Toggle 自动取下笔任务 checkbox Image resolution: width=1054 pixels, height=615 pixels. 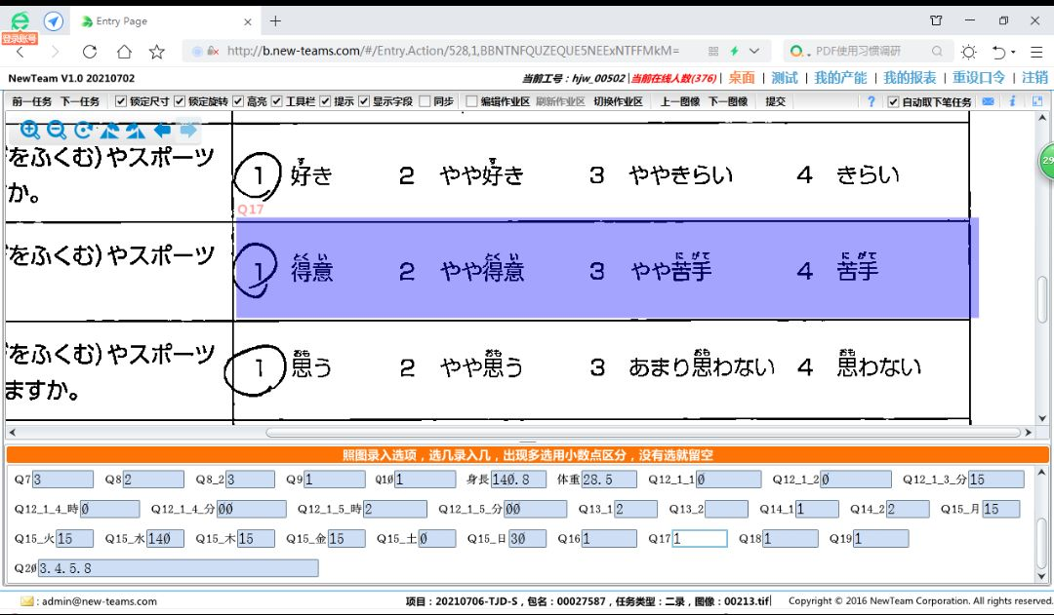[x=893, y=101]
